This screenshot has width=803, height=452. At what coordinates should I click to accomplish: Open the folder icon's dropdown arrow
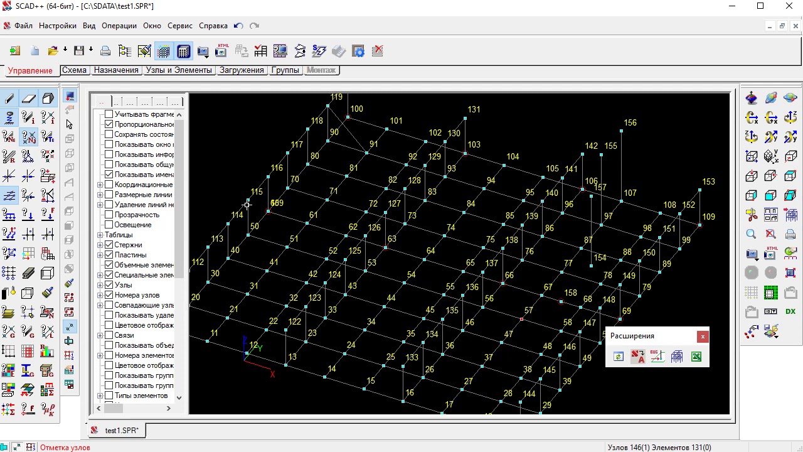click(65, 50)
